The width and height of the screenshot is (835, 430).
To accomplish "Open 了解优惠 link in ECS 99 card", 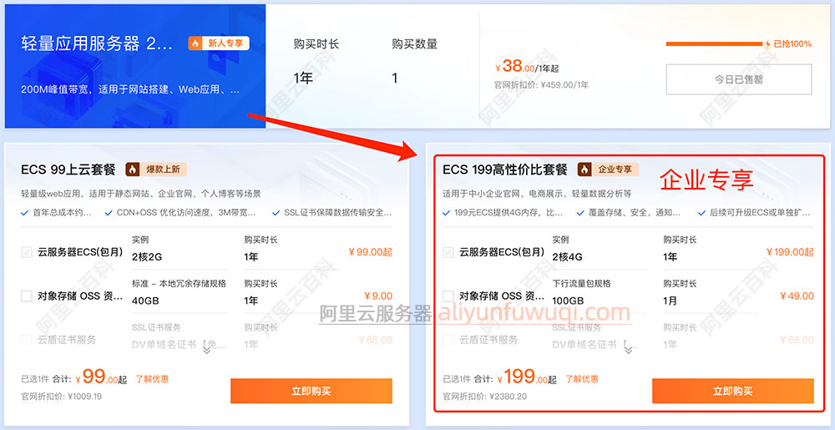I will 152,379.
